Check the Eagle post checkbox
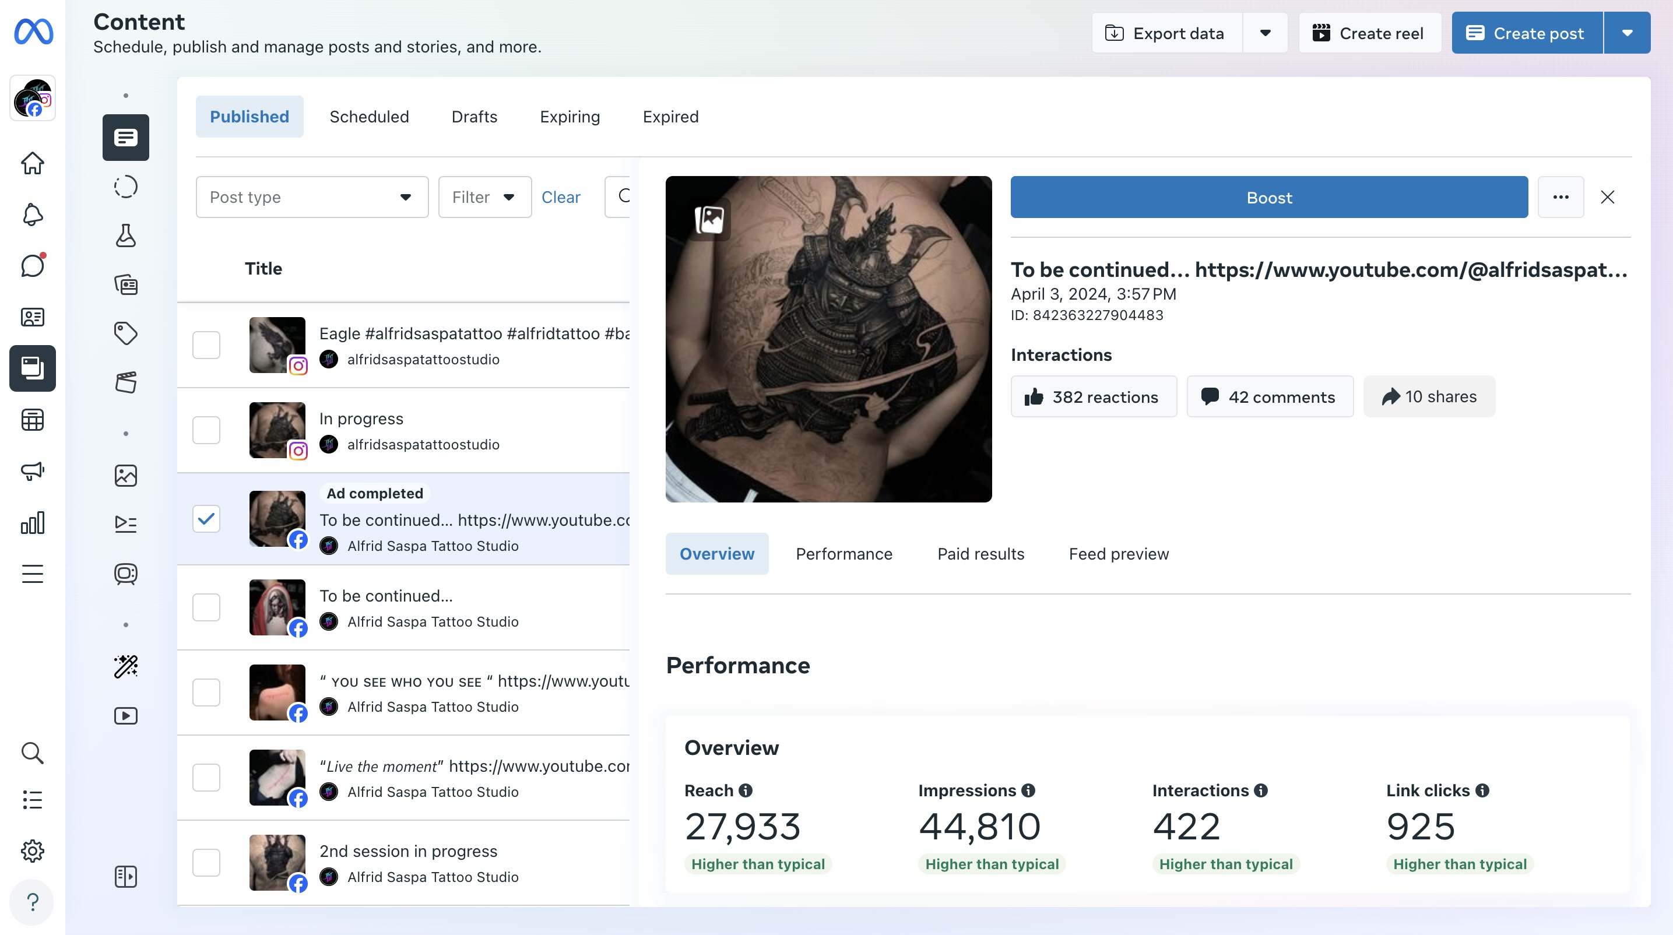Image resolution: width=1673 pixels, height=935 pixels. 206,345
